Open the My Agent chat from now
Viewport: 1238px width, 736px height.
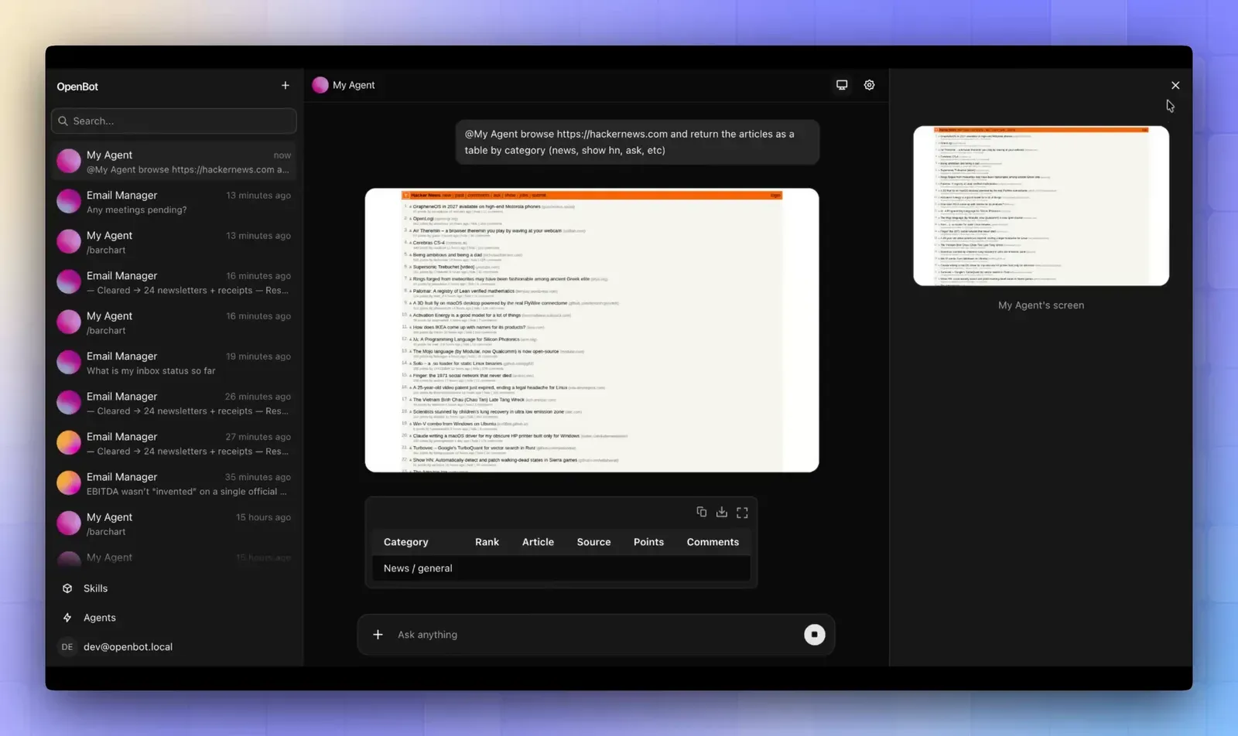[x=174, y=162]
